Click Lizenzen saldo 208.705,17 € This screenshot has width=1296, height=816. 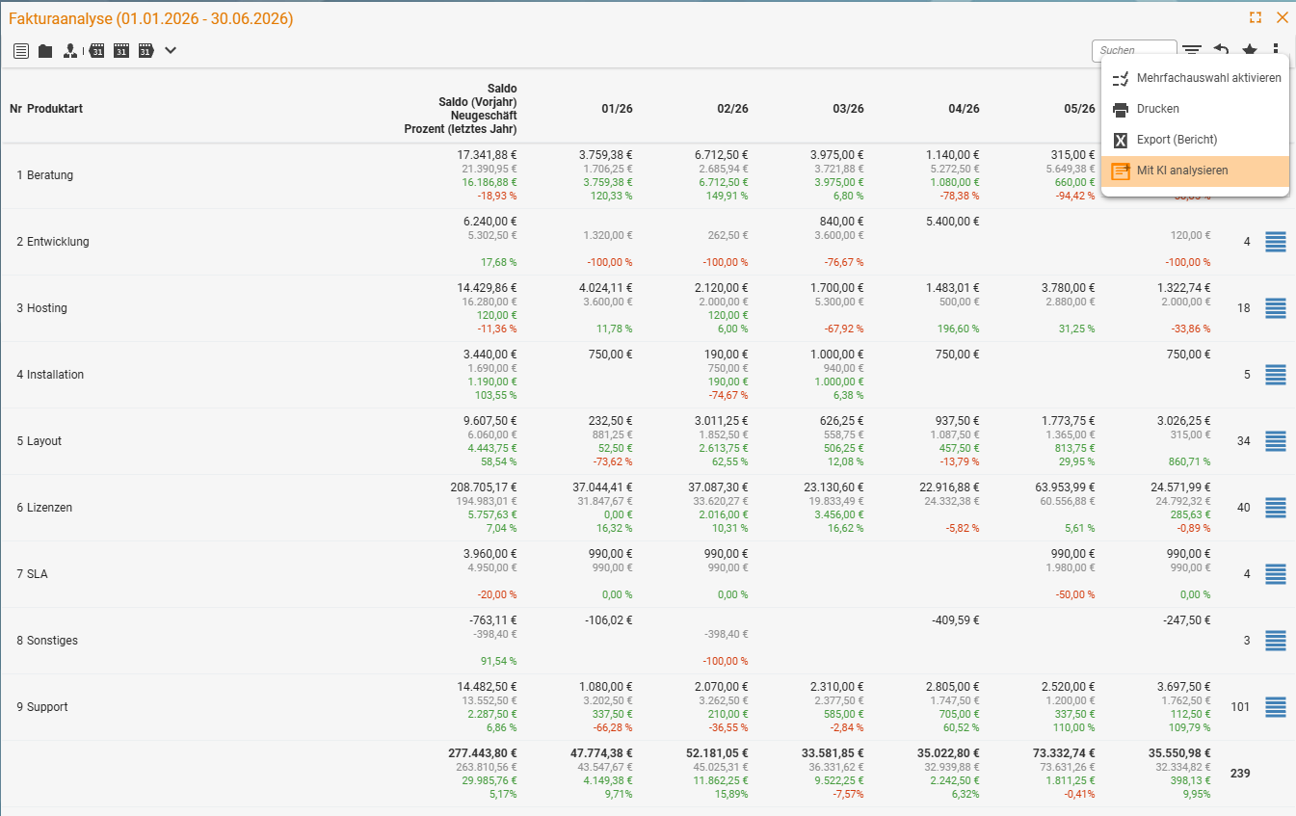pyautogui.click(x=482, y=487)
